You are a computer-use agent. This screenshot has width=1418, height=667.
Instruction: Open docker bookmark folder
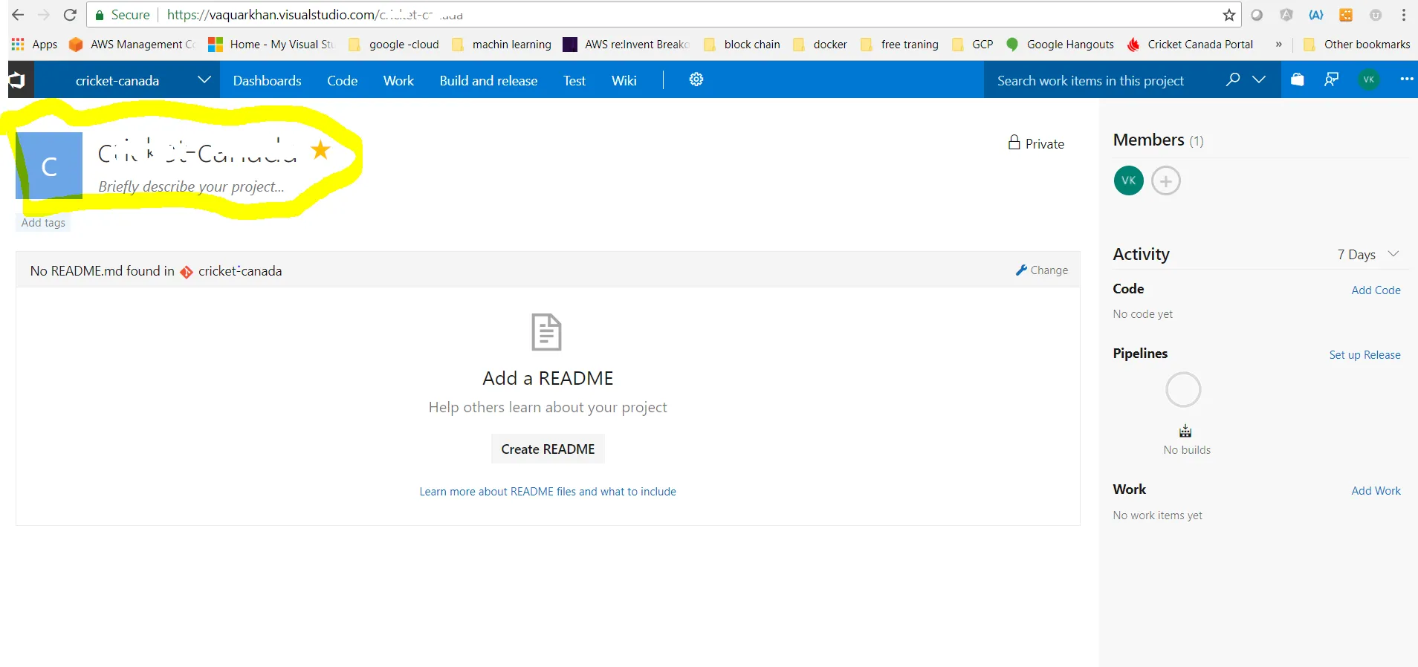[x=820, y=45]
